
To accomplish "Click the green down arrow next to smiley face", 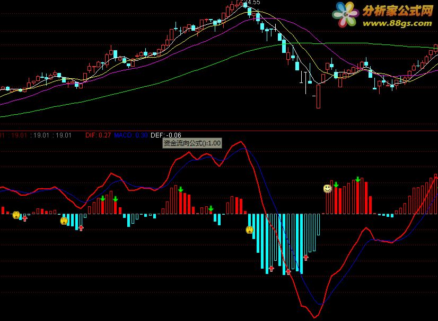I will 336,185.
